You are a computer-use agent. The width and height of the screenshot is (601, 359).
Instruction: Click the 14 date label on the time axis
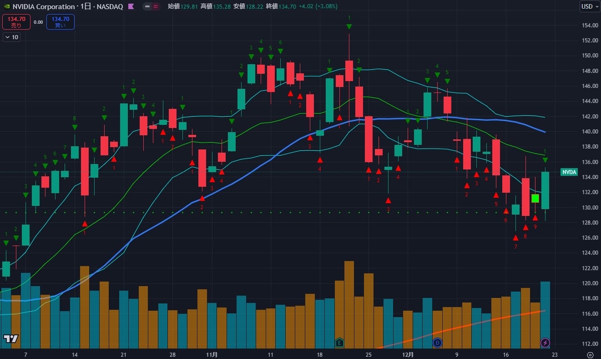[x=75, y=354]
